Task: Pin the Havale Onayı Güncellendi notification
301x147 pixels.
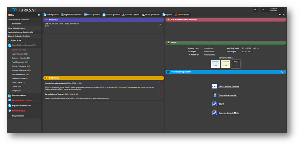Action: pyautogui.click(x=160, y=83)
